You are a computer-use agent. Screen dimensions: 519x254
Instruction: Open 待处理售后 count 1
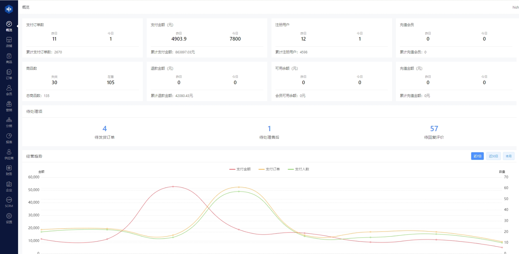coord(269,129)
